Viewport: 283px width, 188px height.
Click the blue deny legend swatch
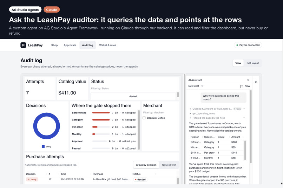43,146
